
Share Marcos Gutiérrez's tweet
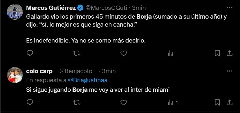tap(229, 53)
